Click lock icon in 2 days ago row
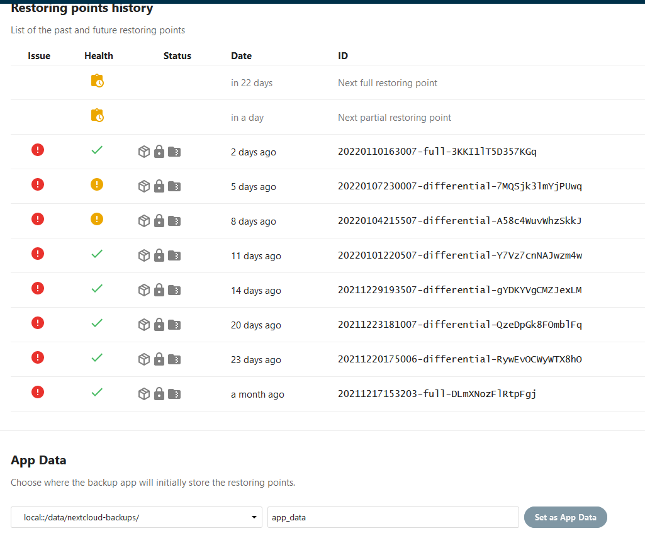This screenshot has width=645, height=543. [159, 152]
